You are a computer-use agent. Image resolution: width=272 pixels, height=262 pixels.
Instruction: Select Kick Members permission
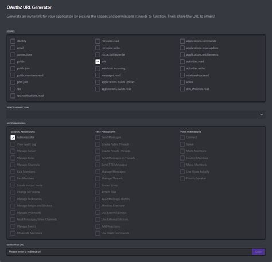(x=13, y=171)
